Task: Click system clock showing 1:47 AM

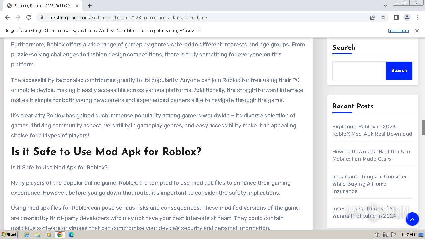Action: (408, 235)
